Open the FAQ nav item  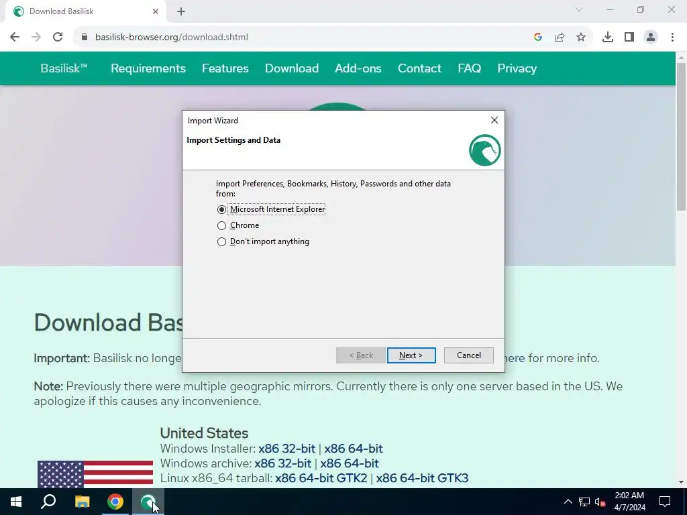tap(469, 68)
